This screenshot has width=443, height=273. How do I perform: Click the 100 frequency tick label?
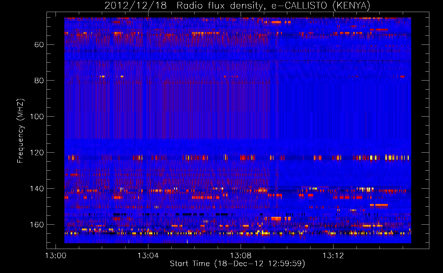37,117
